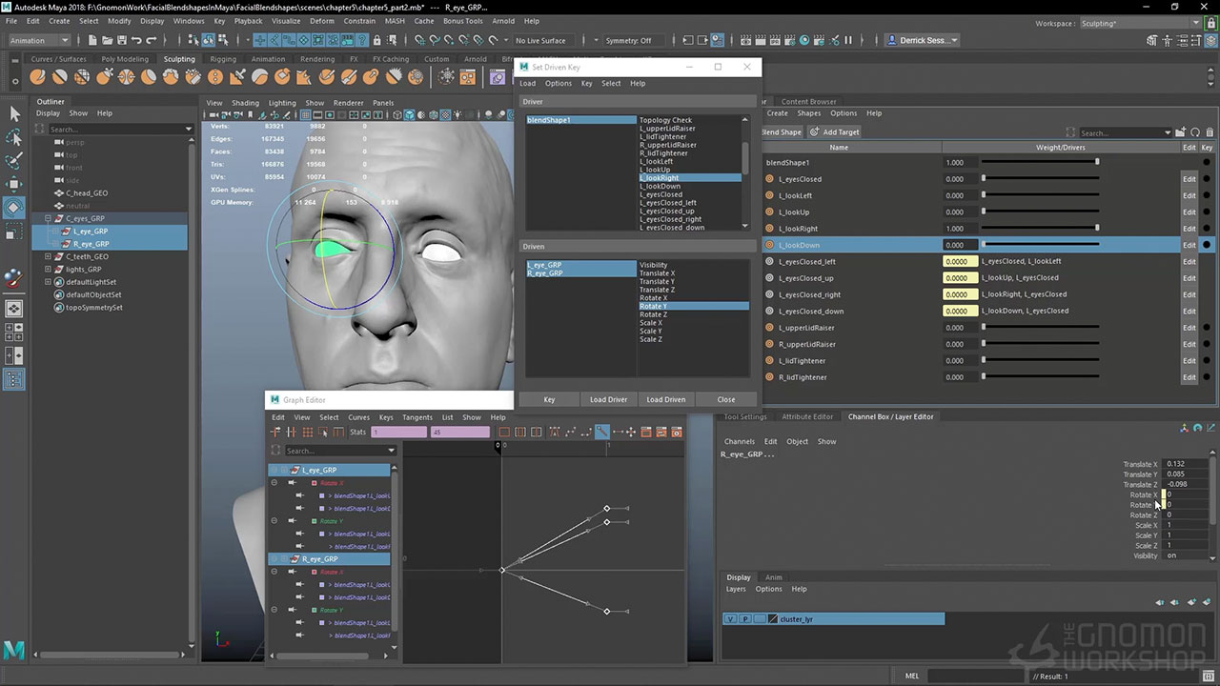Click the Undo arrow icon in the toolbar
The image size is (1220, 686).
coord(136,40)
